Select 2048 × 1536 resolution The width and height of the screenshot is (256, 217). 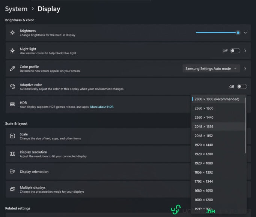point(218,126)
